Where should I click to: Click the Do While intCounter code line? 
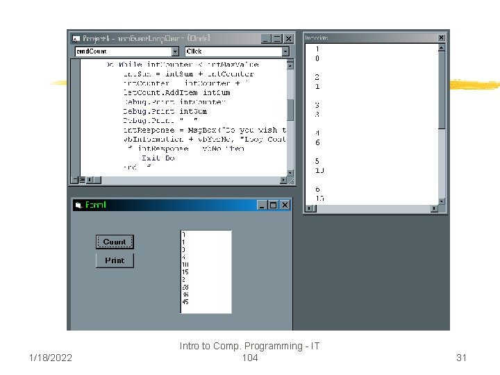click(x=183, y=65)
